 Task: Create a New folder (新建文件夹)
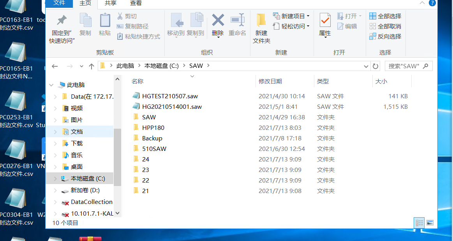point(261,28)
